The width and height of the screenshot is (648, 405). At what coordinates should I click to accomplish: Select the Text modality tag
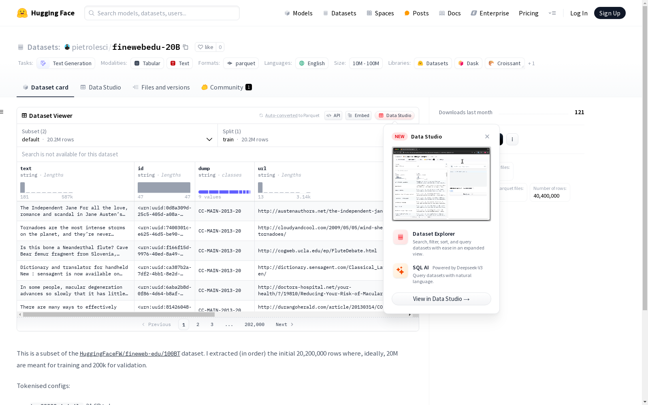click(180, 63)
